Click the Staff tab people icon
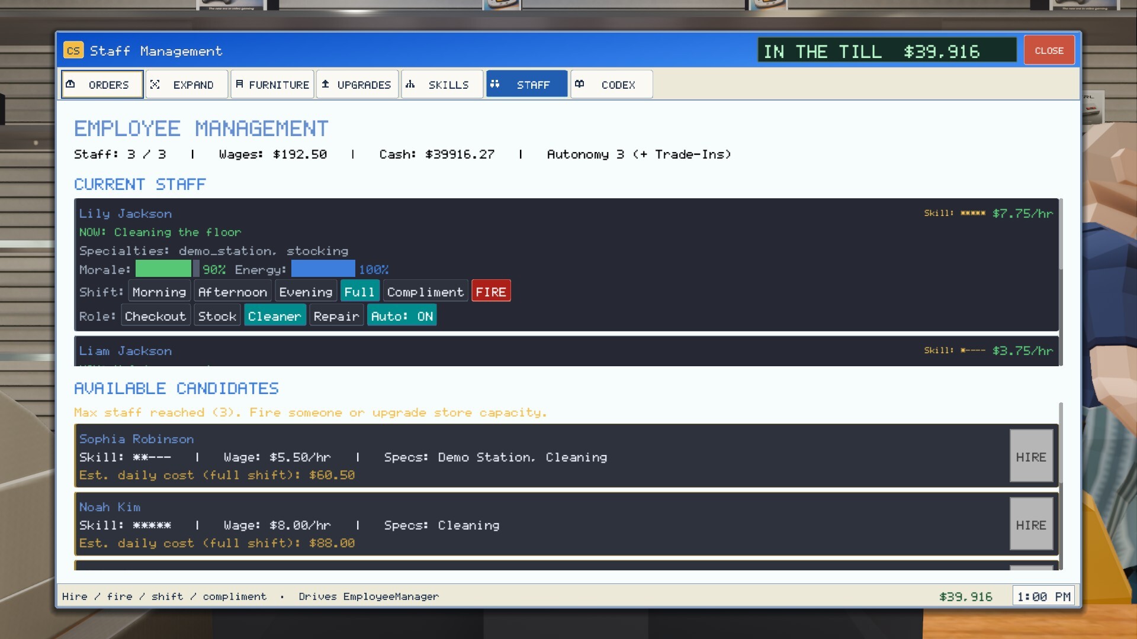This screenshot has height=639, width=1137. pos(495,84)
